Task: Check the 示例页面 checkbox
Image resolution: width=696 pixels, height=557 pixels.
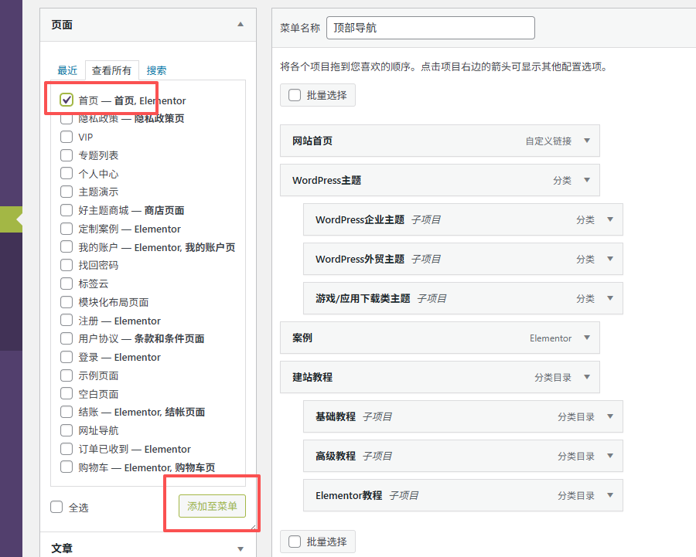Action: coord(67,375)
